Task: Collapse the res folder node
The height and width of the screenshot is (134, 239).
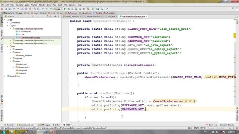Action: pos(7,46)
